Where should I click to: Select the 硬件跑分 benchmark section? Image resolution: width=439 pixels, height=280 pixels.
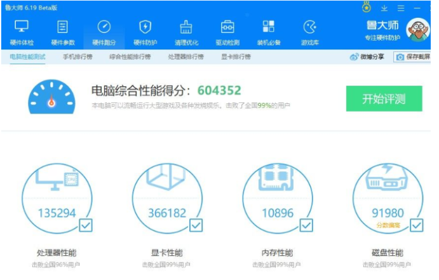point(104,33)
